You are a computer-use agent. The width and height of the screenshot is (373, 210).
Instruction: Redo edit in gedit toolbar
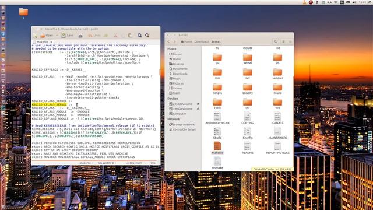pyautogui.click(x=106, y=36)
